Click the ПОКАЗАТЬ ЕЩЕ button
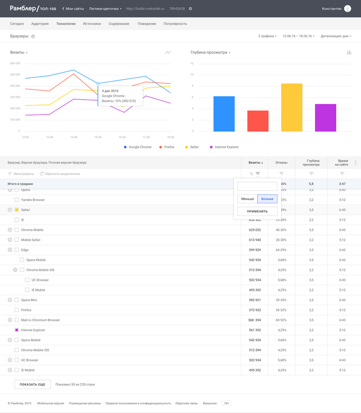The height and width of the screenshot is (413, 361). [x=32, y=385]
